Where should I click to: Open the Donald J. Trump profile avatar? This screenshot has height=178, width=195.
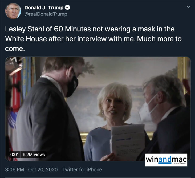pos(13,11)
